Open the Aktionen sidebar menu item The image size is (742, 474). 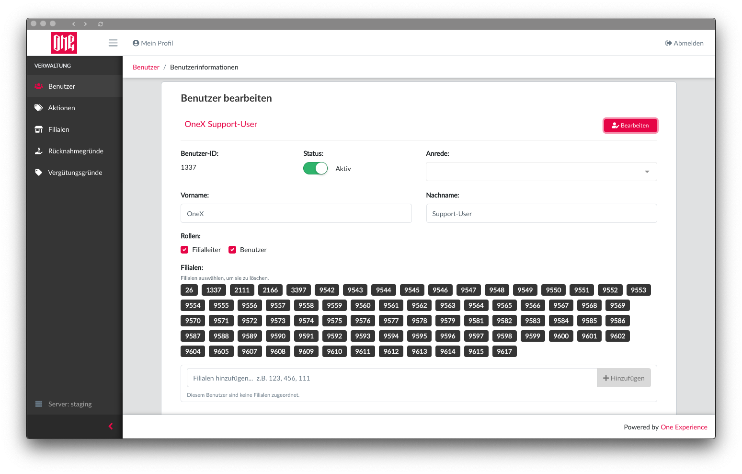coord(75,108)
